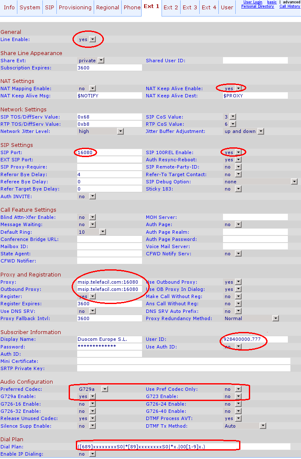Open the Jitter Buffer Adjustment dropdown

coord(261,131)
